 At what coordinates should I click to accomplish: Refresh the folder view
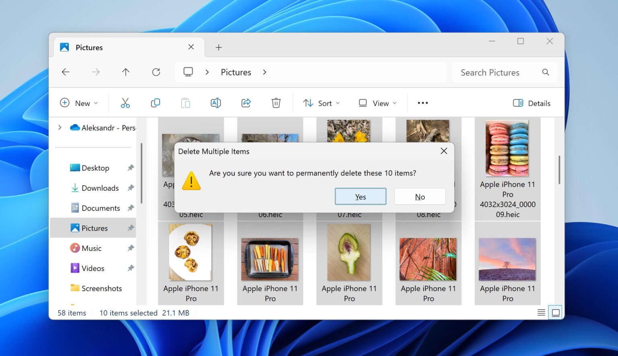coord(156,72)
